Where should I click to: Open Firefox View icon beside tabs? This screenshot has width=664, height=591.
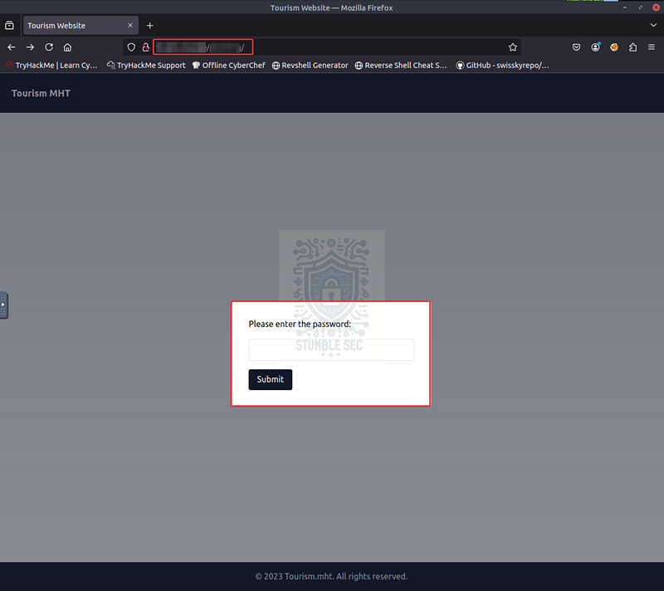click(x=9, y=26)
